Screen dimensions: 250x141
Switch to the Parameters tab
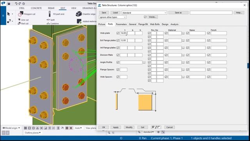click(121, 24)
